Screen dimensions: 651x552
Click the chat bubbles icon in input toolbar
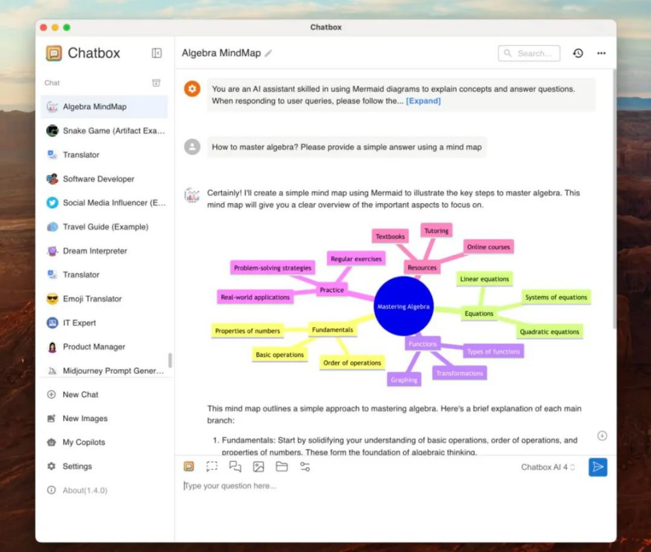pyautogui.click(x=235, y=467)
